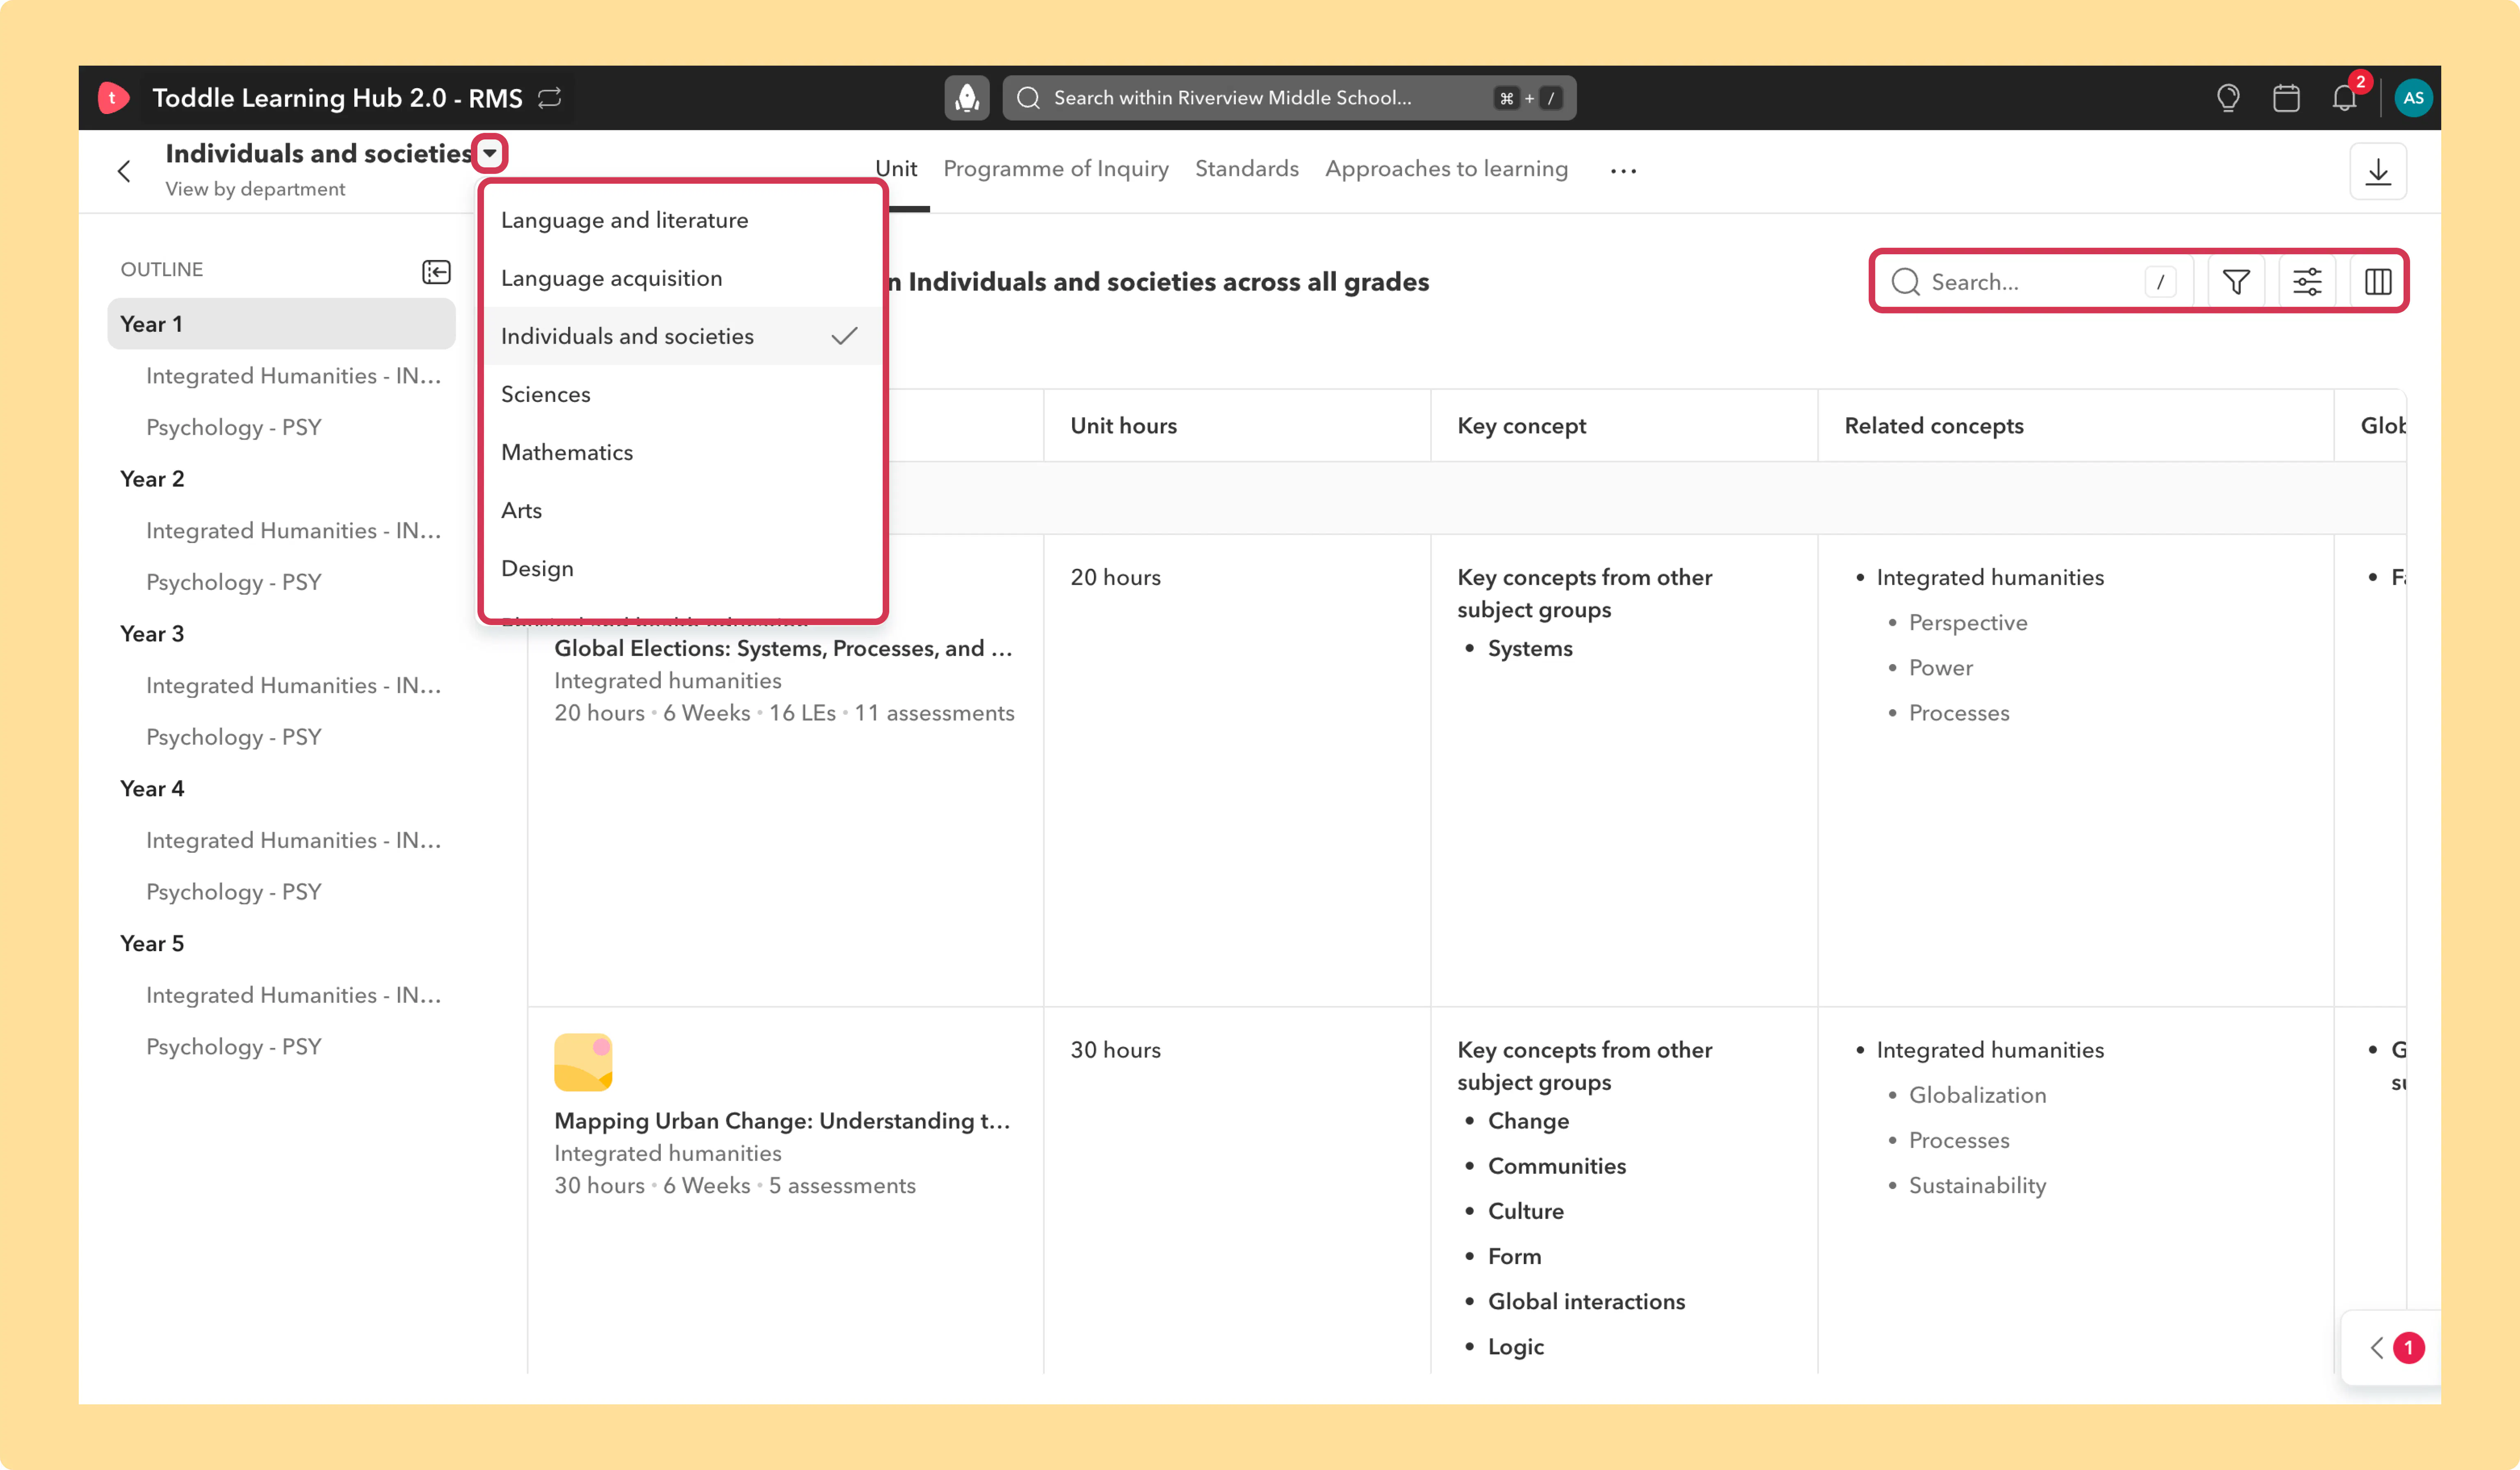
Task: Open the calendar icon
Action: point(2286,98)
